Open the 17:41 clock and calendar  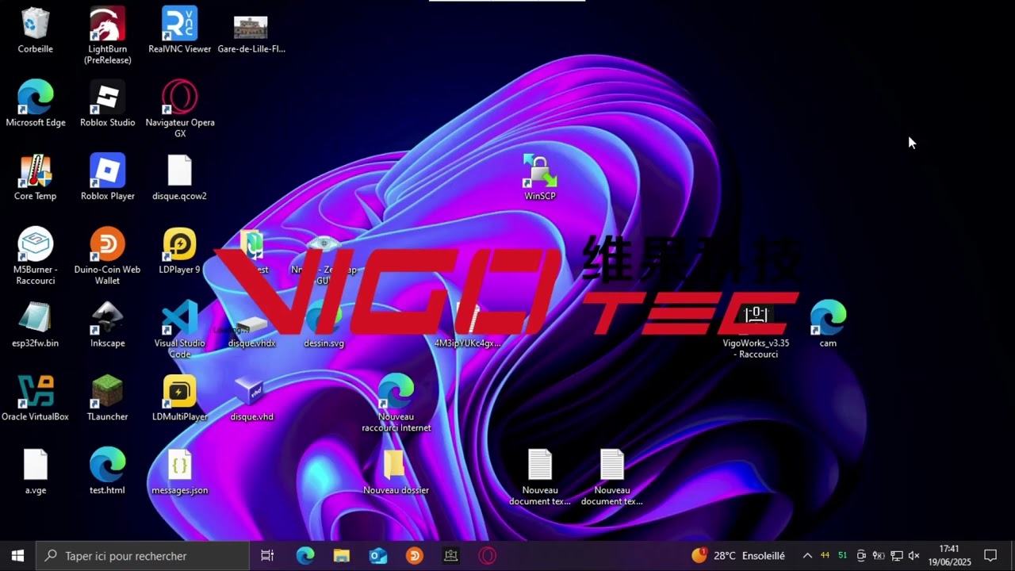[x=949, y=556]
